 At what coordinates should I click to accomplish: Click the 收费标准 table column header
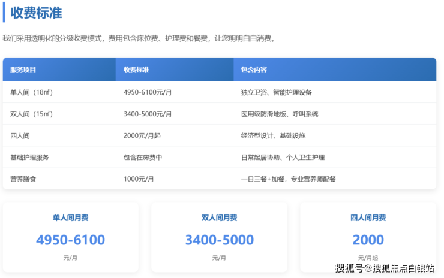point(136,70)
